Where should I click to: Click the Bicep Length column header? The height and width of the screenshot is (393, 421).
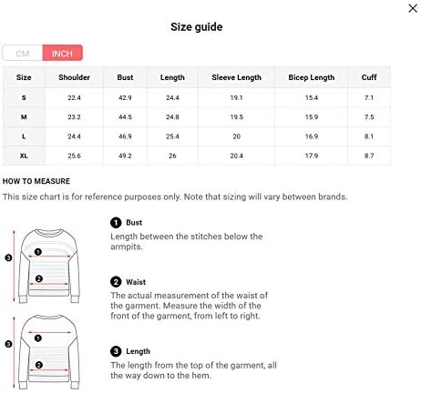coord(312,77)
